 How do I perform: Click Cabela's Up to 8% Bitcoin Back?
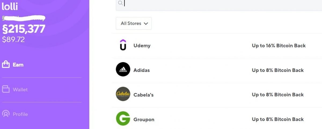278,95
